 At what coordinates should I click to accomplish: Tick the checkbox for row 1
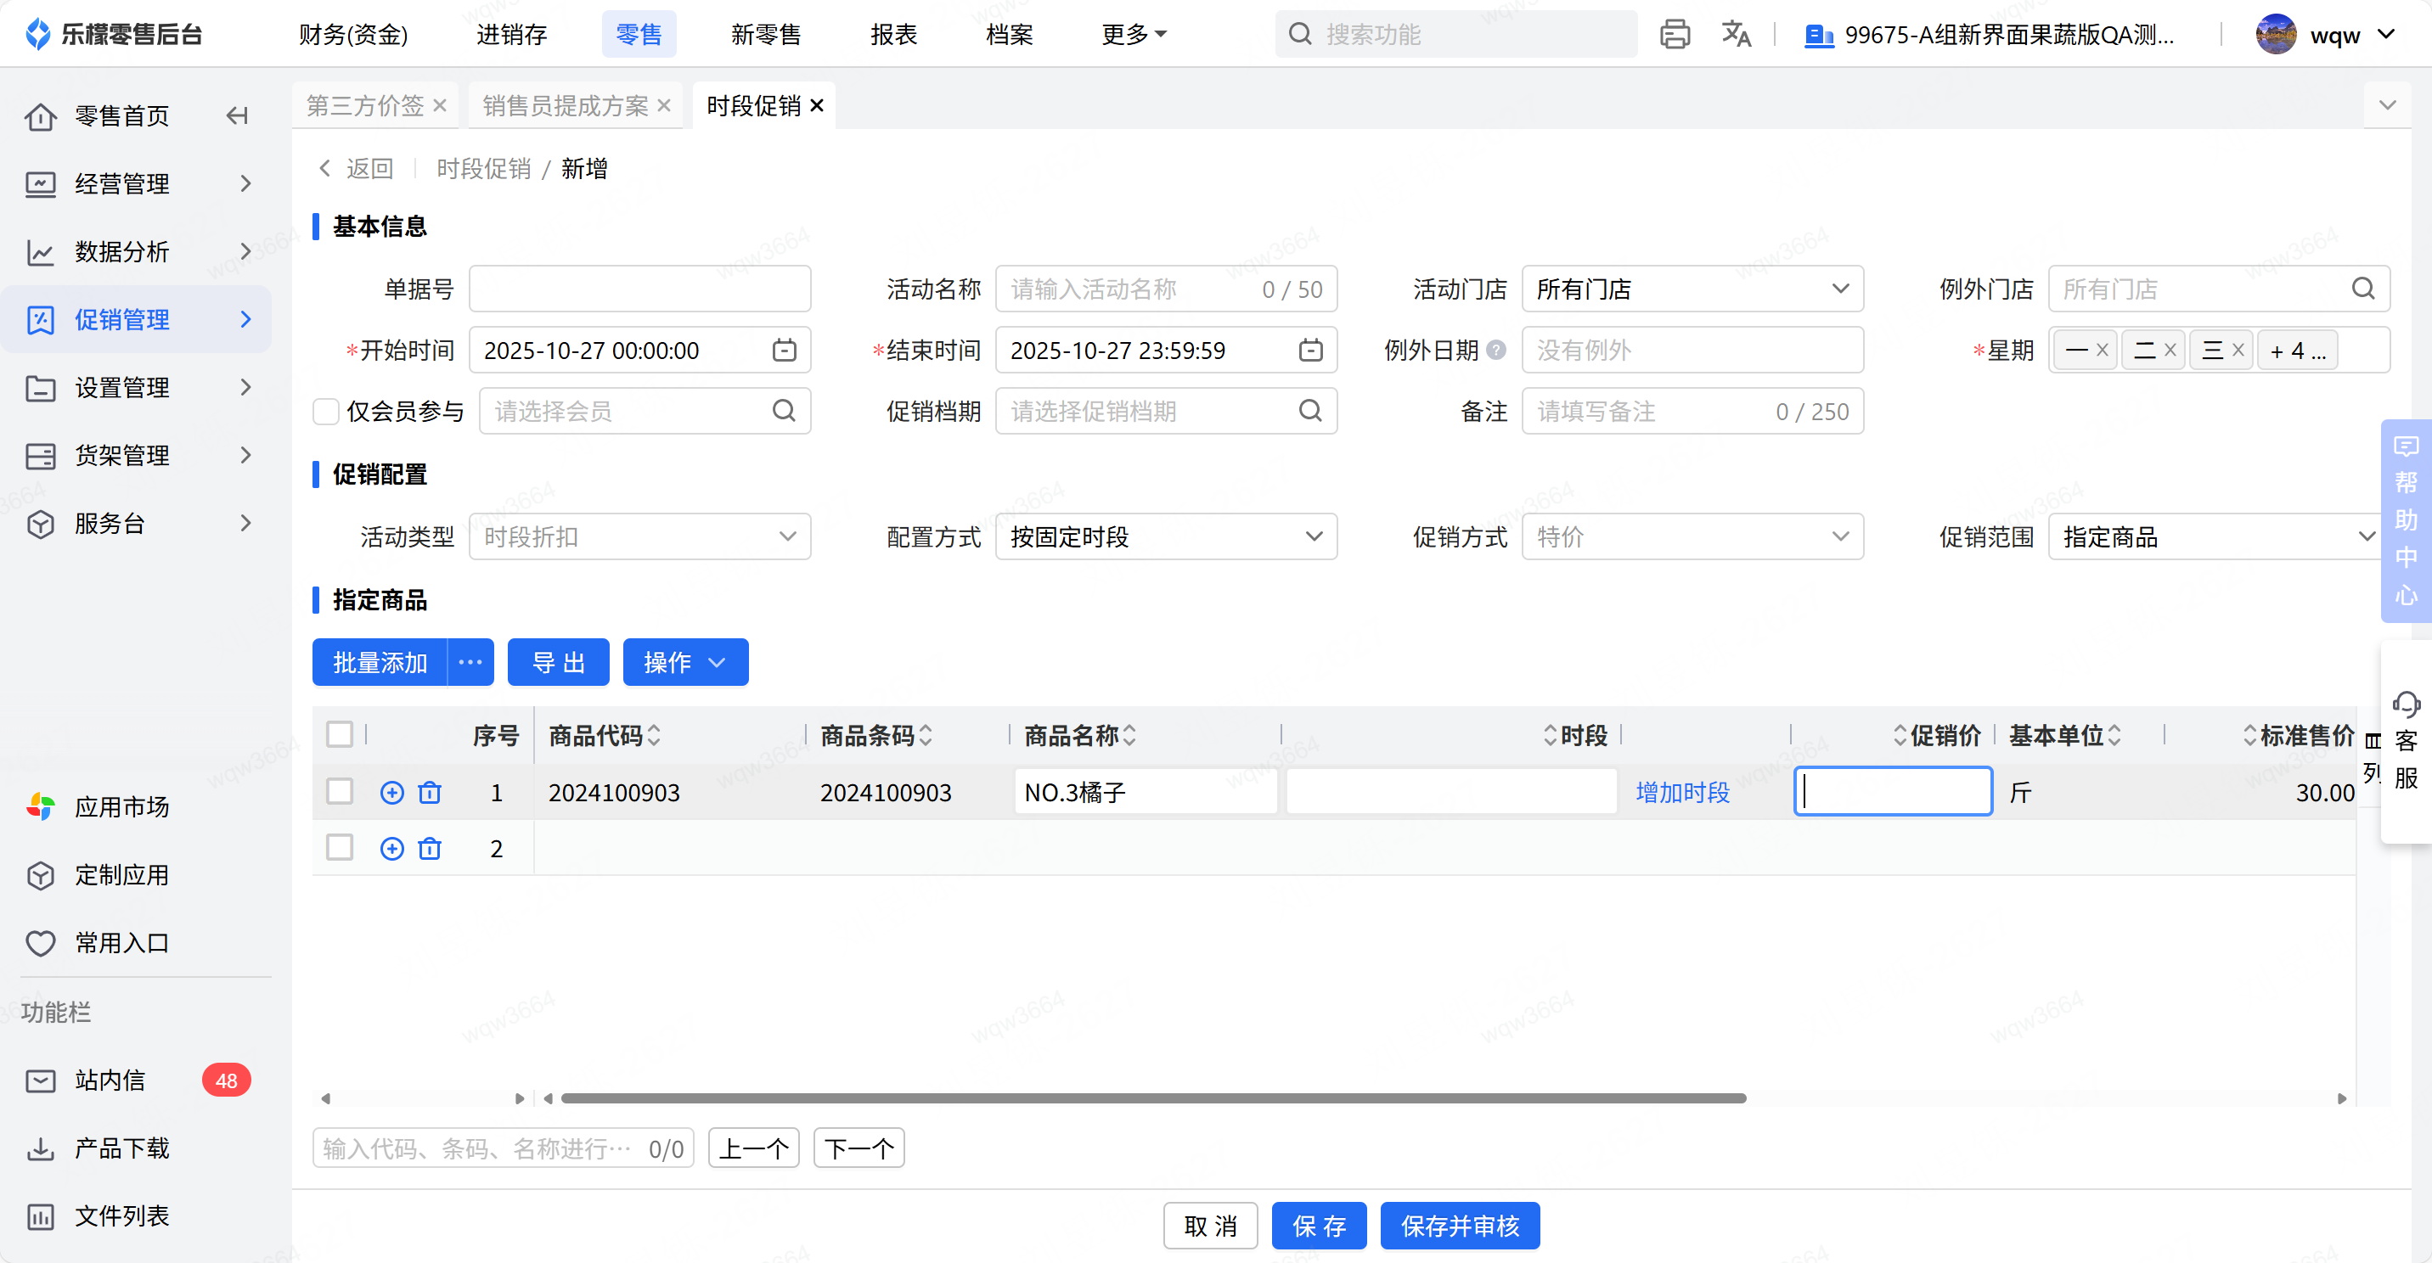(339, 791)
